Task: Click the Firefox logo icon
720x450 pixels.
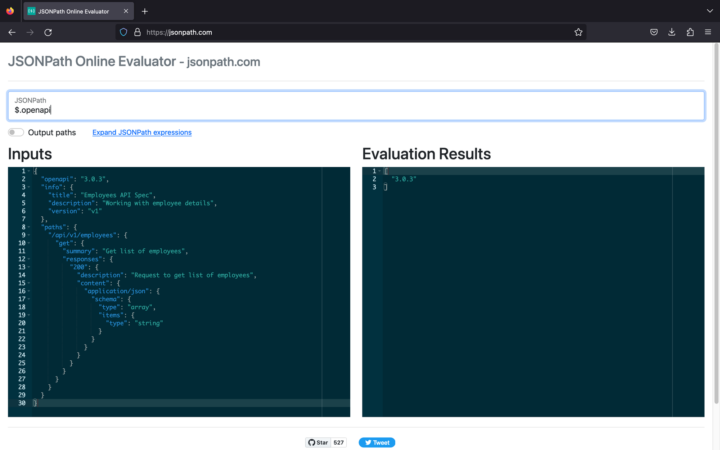Action: pos(10,11)
